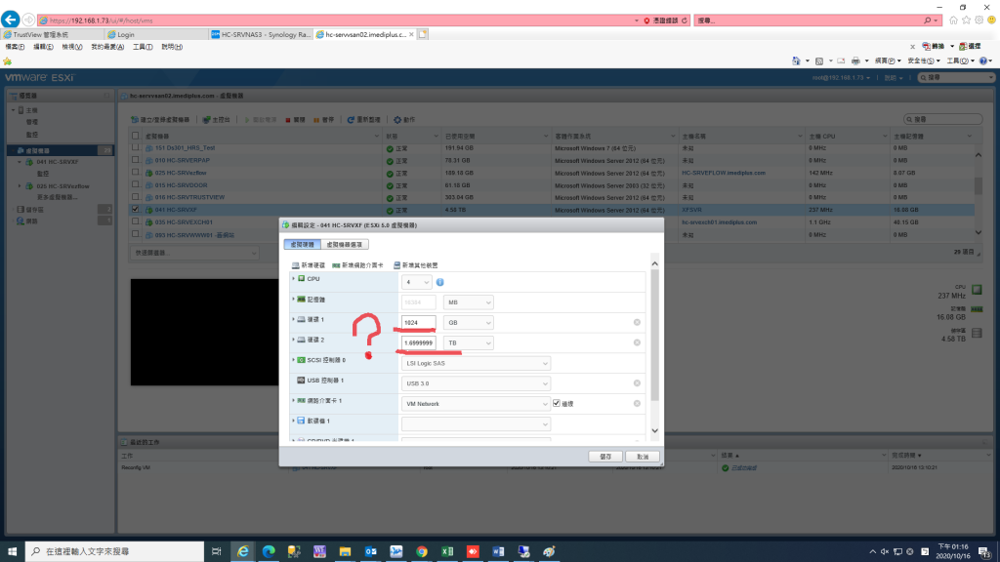Click the refresh toolbar icon
The height and width of the screenshot is (562, 1000).
(x=351, y=120)
